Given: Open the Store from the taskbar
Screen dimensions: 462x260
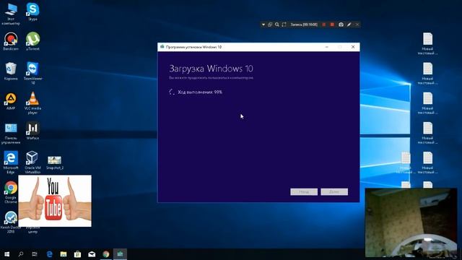Looking at the screenshot, I should (77, 254).
